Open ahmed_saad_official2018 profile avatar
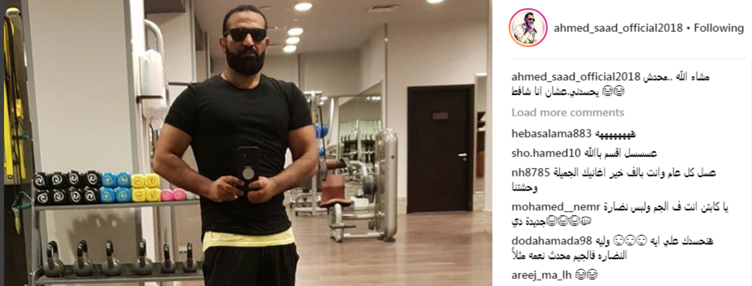Viewport: 752px width, 286px height. click(530, 28)
